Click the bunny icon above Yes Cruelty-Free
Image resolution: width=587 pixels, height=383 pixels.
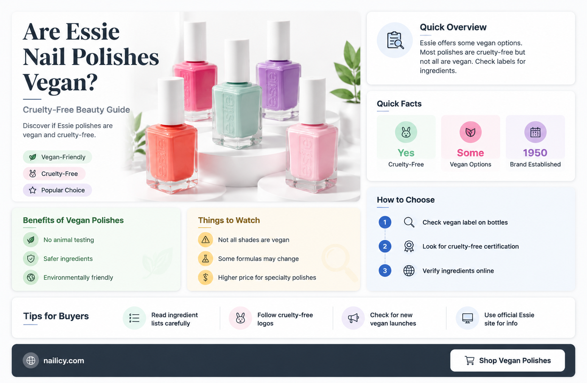click(406, 132)
